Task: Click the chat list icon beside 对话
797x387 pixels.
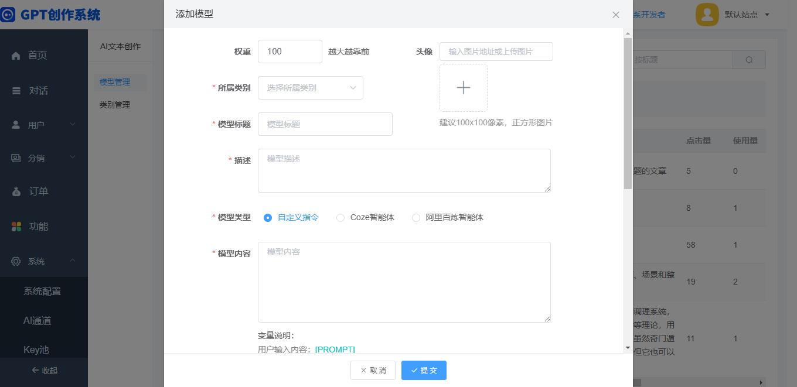Action: tap(16, 91)
